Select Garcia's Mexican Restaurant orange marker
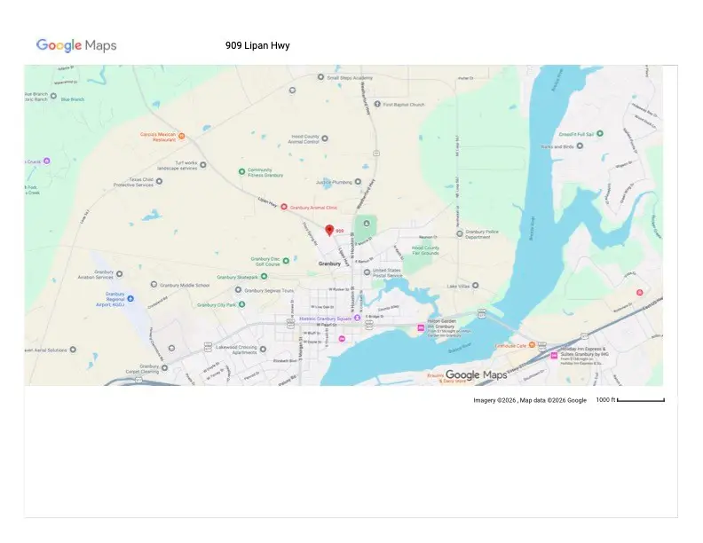 coord(182,137)
